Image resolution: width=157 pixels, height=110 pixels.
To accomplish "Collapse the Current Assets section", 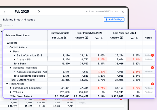I will [x=7, y=47].
